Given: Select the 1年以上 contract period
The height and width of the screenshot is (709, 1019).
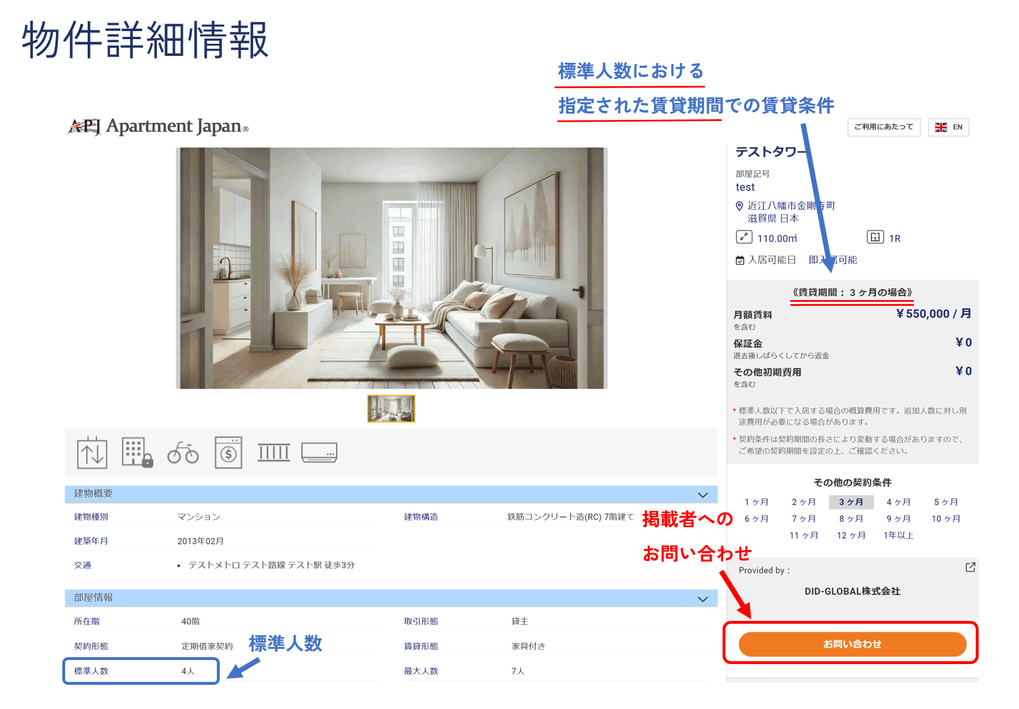Looking at the screenshot, I should (x=898, y=536).
